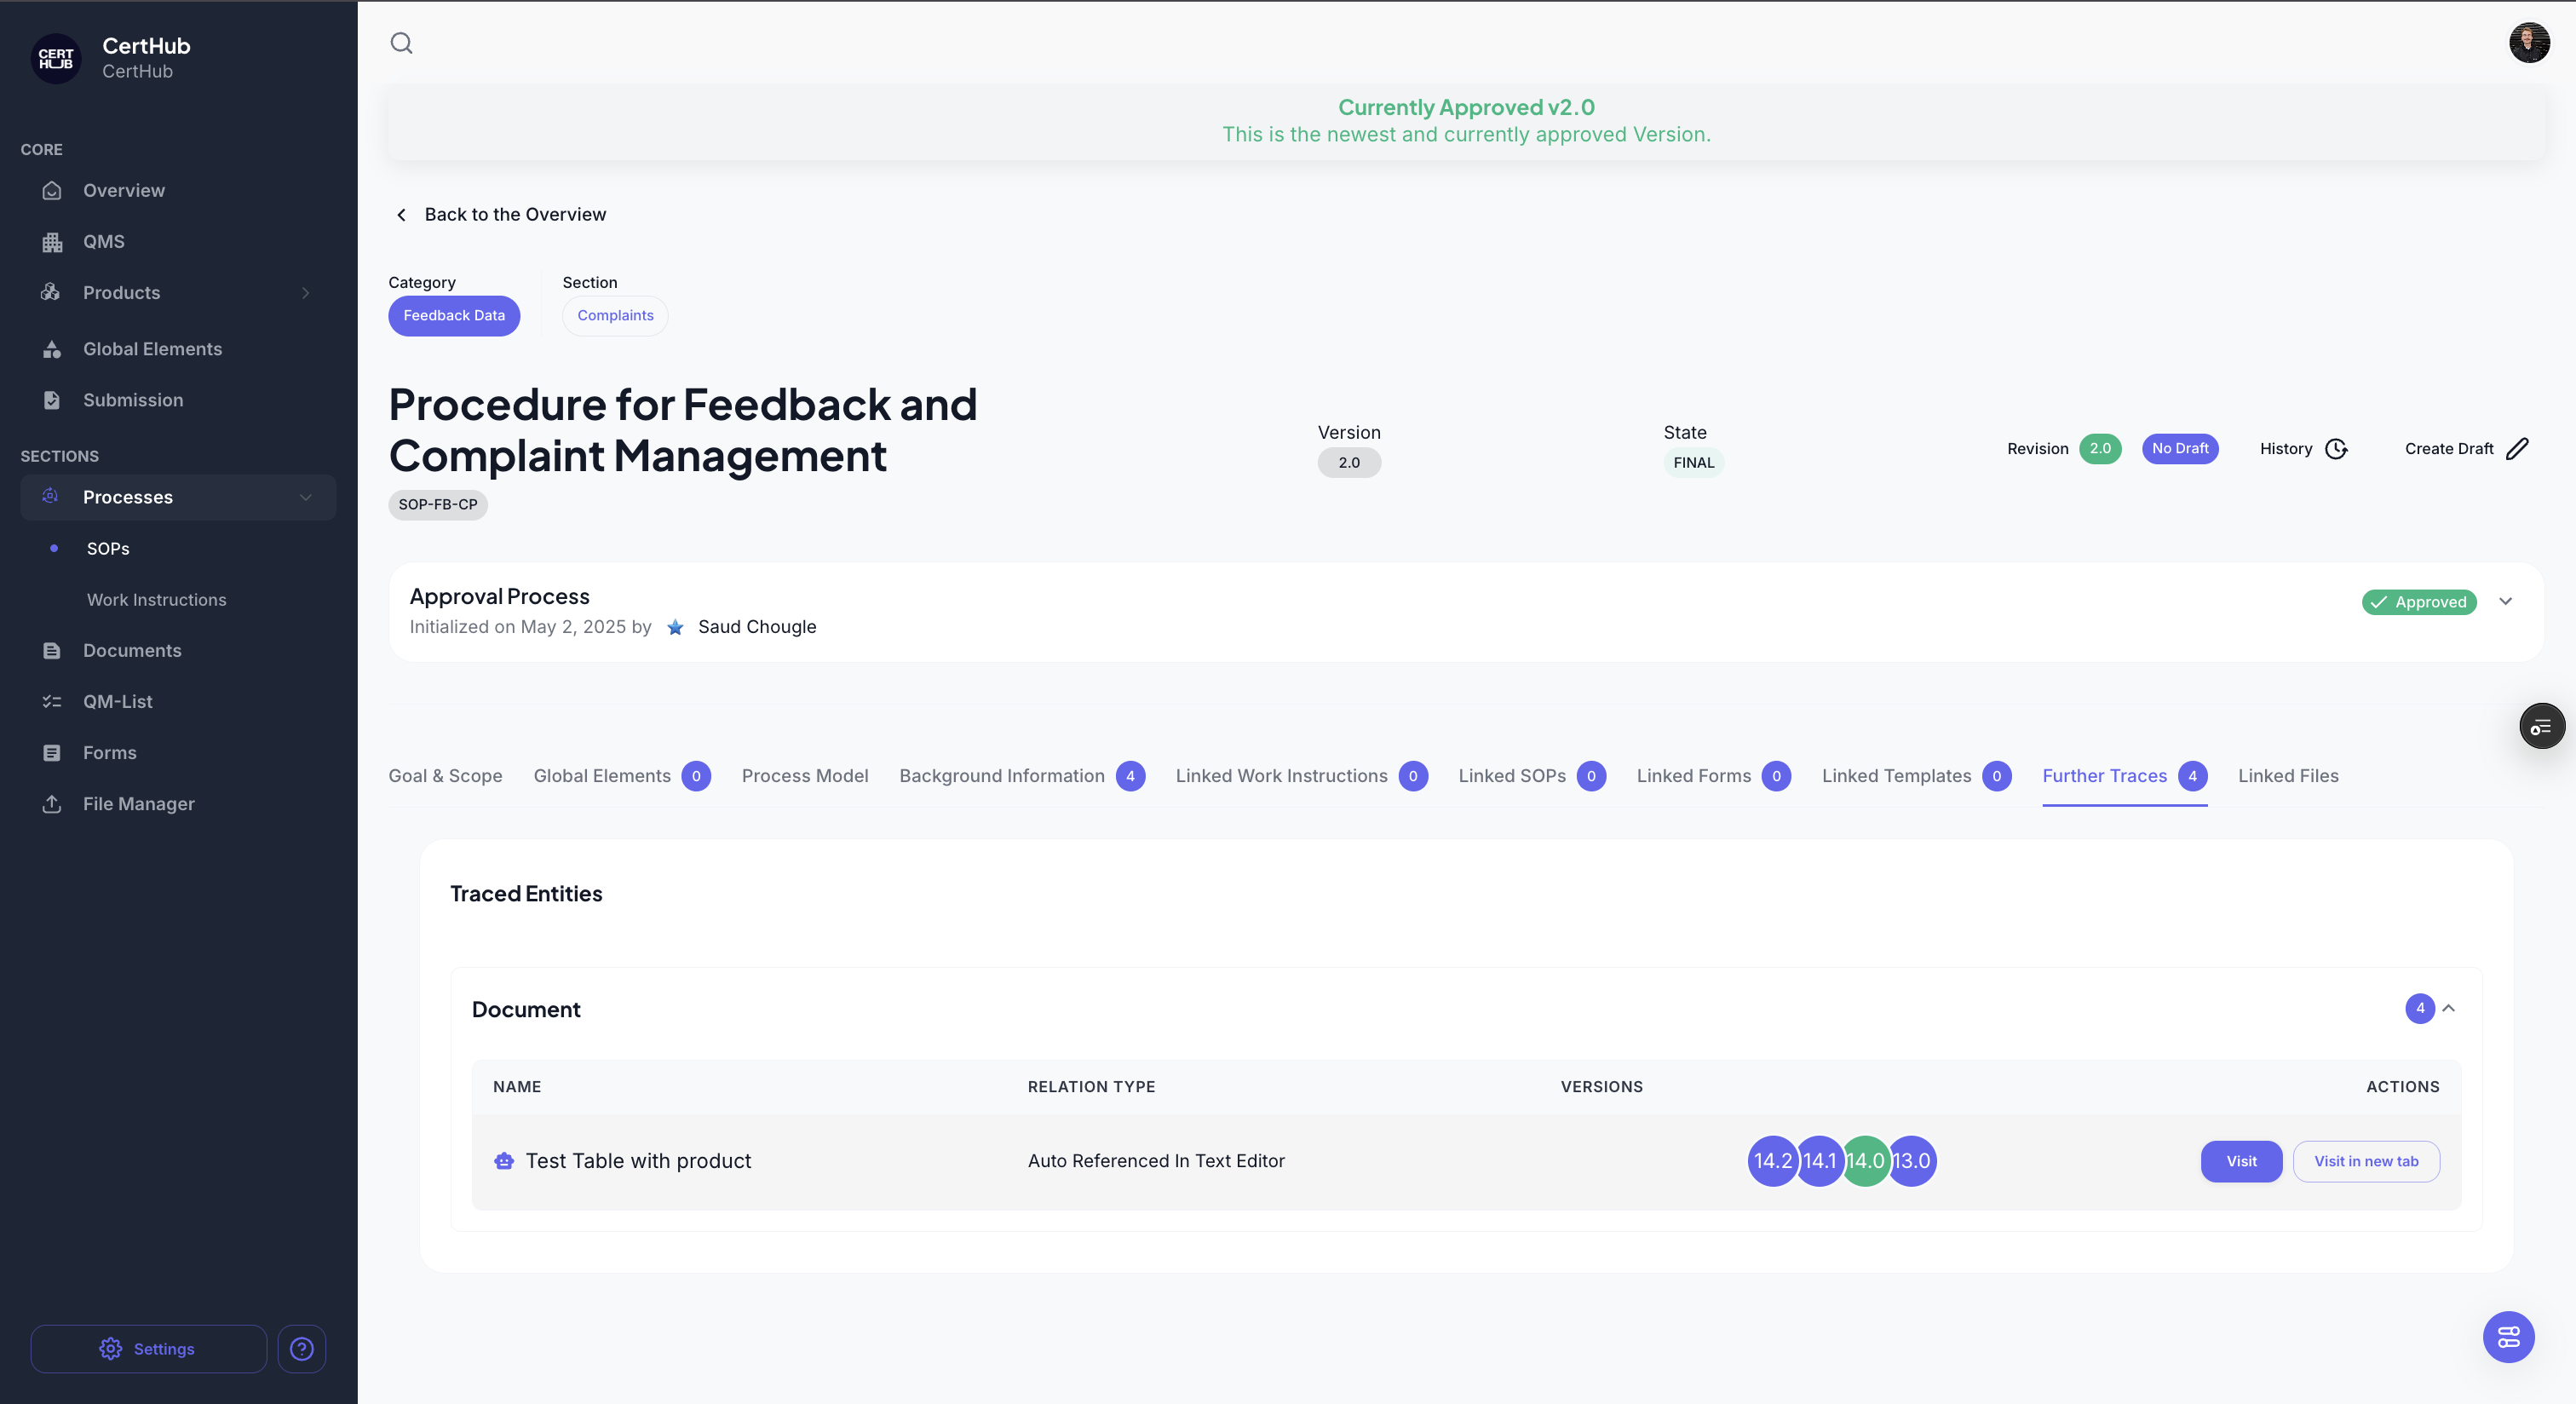This screenshot has width=2576, height=1404.
Task: Open the bottom-right purple floating action icon
Action: pos(2508,1336)
